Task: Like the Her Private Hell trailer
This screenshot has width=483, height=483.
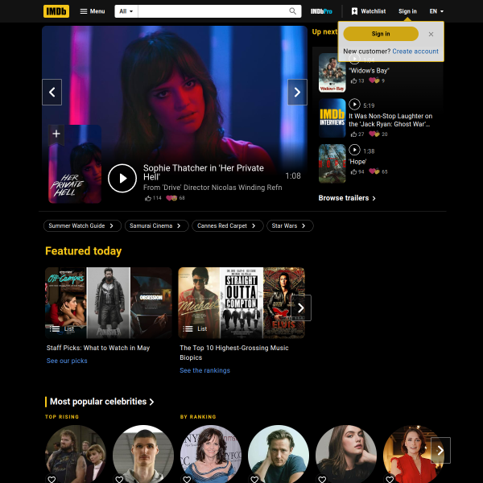Action: [x=153, y=198]
